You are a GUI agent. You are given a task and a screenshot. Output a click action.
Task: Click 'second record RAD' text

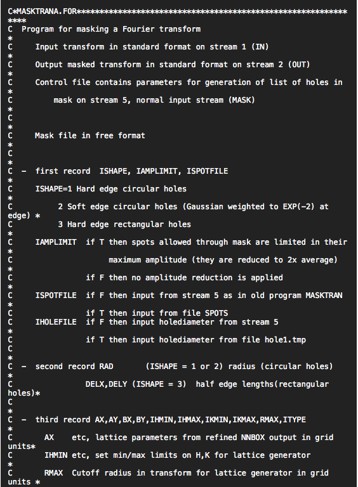74,367
